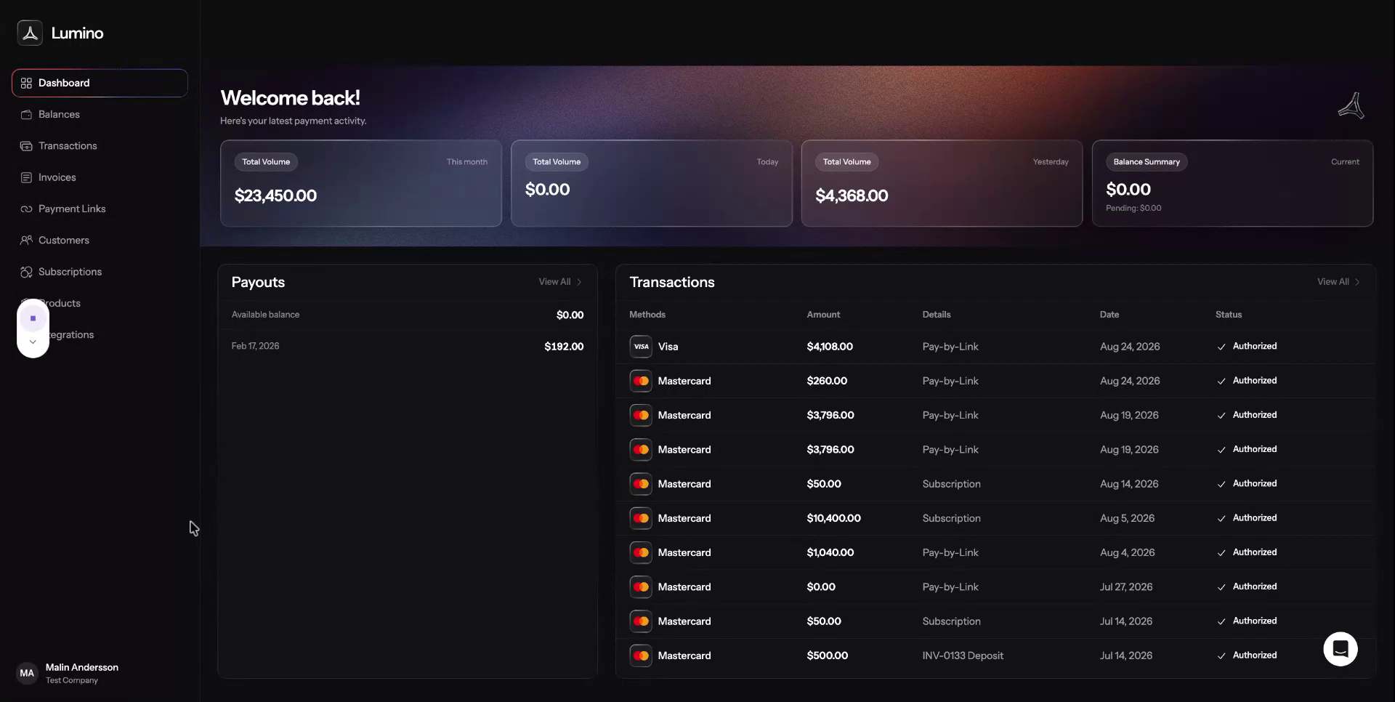
Task: Click chevron next to Transactions View All
Action: coord(1357,282)
